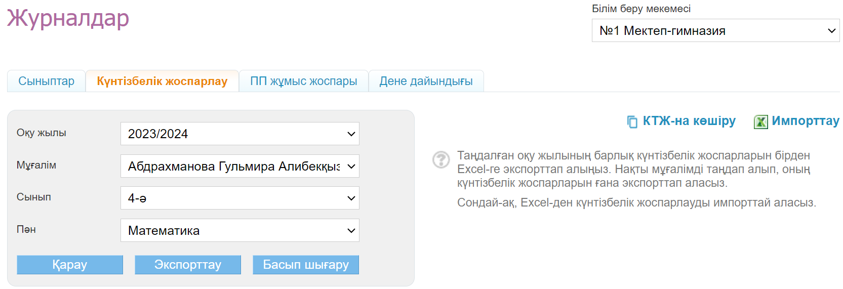Click the Экспорттау button
Screen dimensions: 843x289
coord(187,265)
